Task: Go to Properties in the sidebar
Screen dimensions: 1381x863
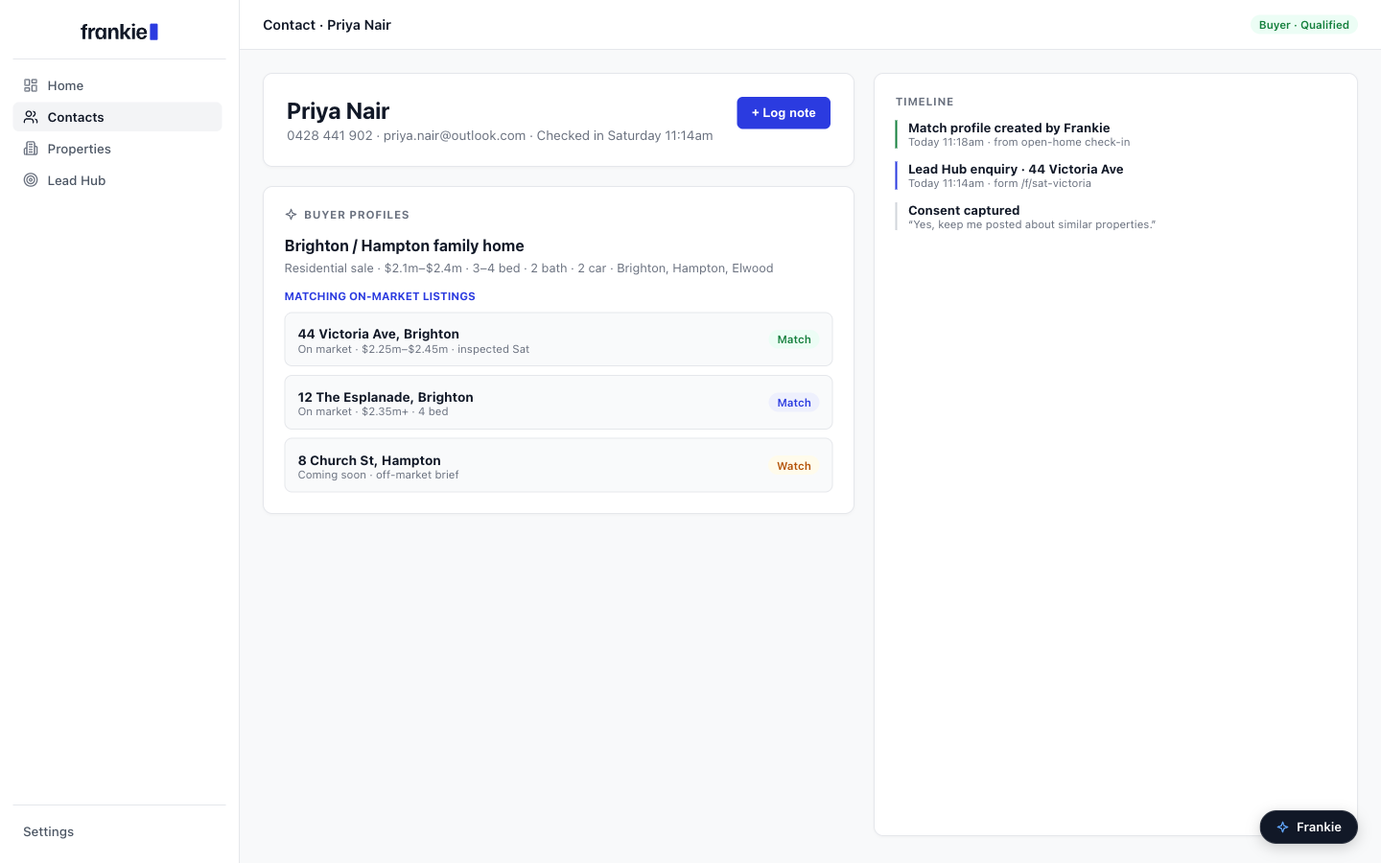Action: point(117,149)
